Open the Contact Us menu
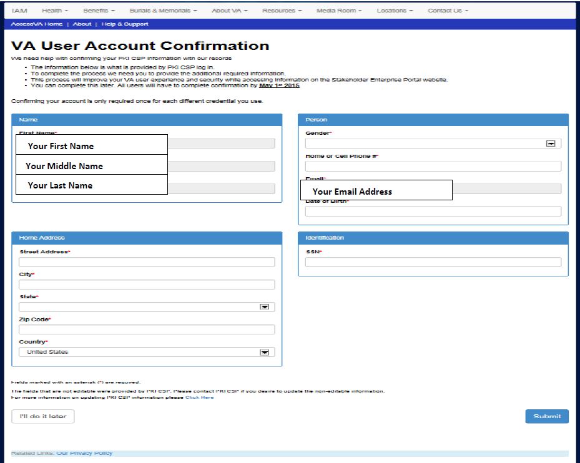The height and width of the screenshot is (463, 580). click(448, 11)
